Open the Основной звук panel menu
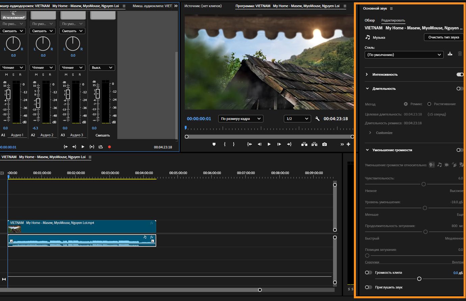Image resolution: width=466 pixels, height=301 pixels. pyautogui.click(x=391, y=8)
